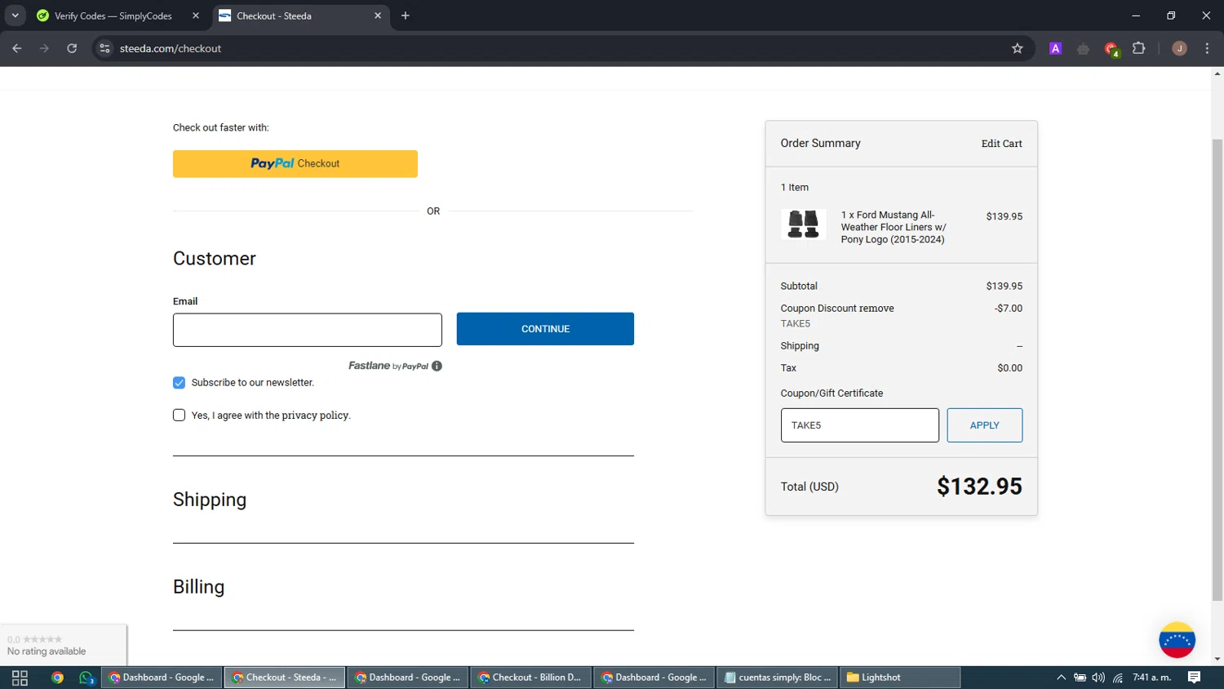The width and height of the screenshot is (1224, 689).
Task: Open the Chrome profile avatar
Action: [x=1179, y=48]
